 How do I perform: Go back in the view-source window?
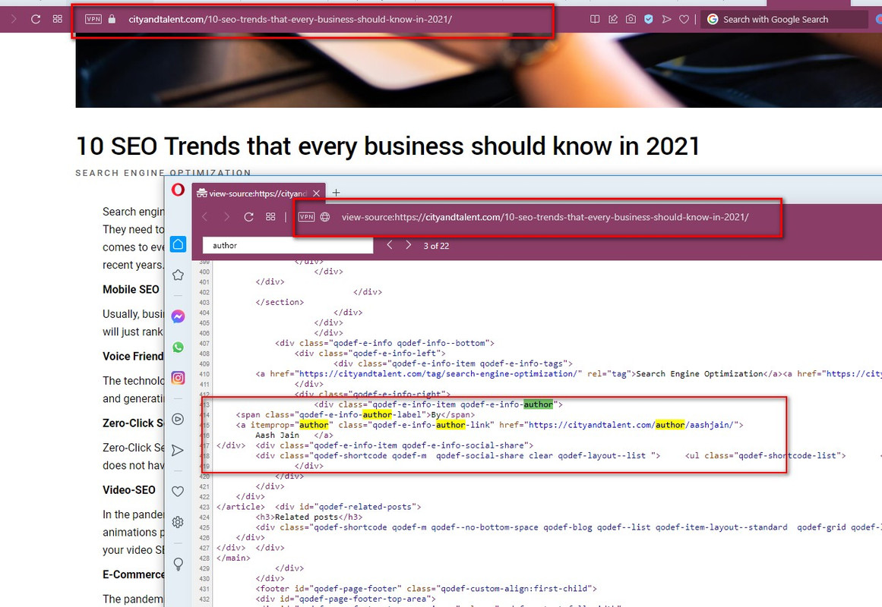click(x=205, y=217)
